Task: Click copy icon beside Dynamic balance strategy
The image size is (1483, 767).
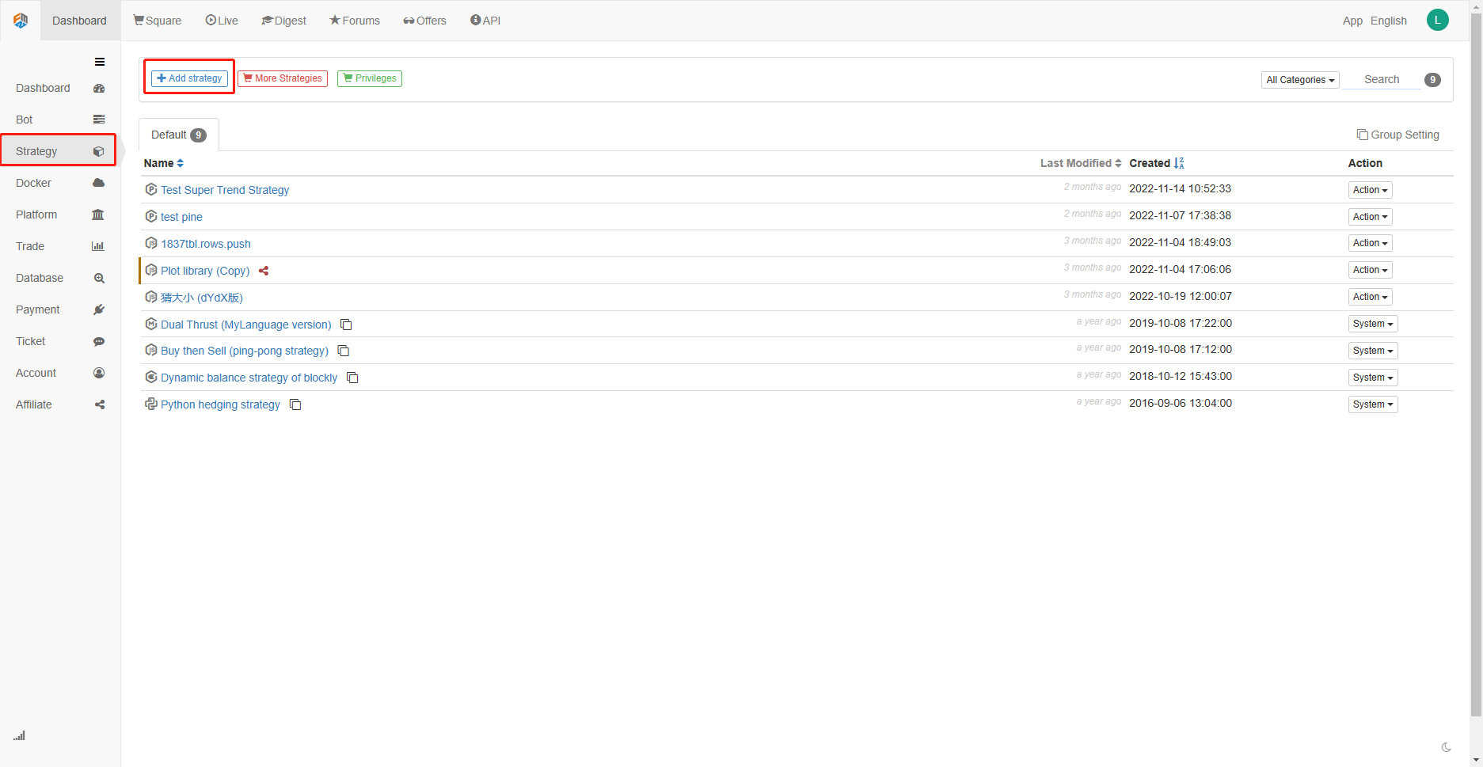Action: (352, 378)
